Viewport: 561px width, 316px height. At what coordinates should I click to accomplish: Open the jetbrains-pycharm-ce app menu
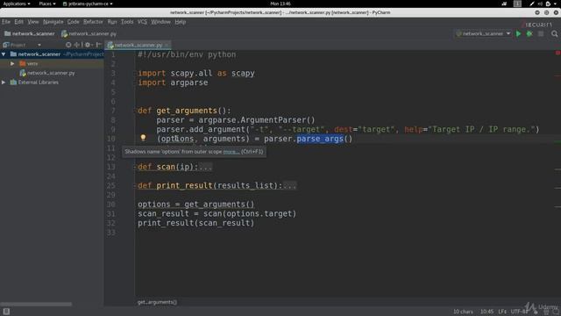click(88, 4)
